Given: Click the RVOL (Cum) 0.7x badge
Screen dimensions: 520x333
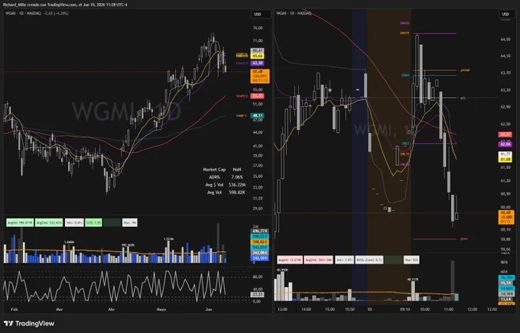Looking at the screenshot, I should click(369, 260).
